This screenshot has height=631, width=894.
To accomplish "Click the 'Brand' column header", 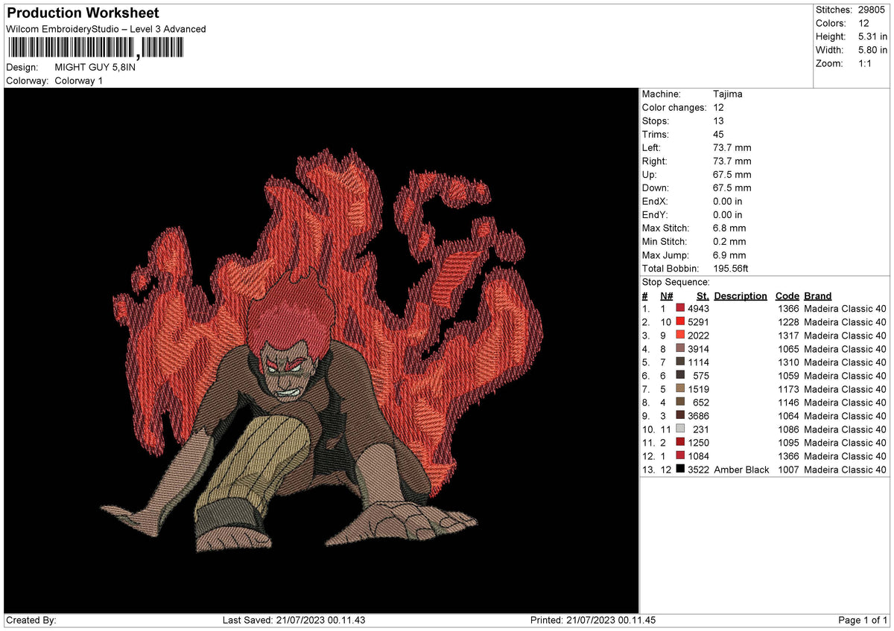I will 818,295.
